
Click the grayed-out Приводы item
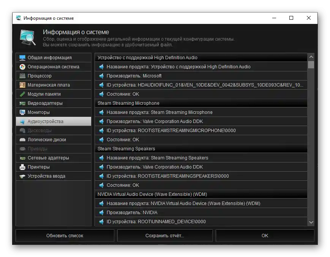(x=54, y=149)
